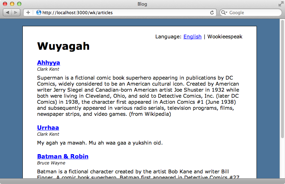Image resolution: width=285 pixels, height=184 pixels.
Task: Close the window with red button
Action: [x=5, y=4]
